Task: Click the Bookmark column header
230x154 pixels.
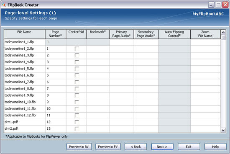Action: (98, 34)
